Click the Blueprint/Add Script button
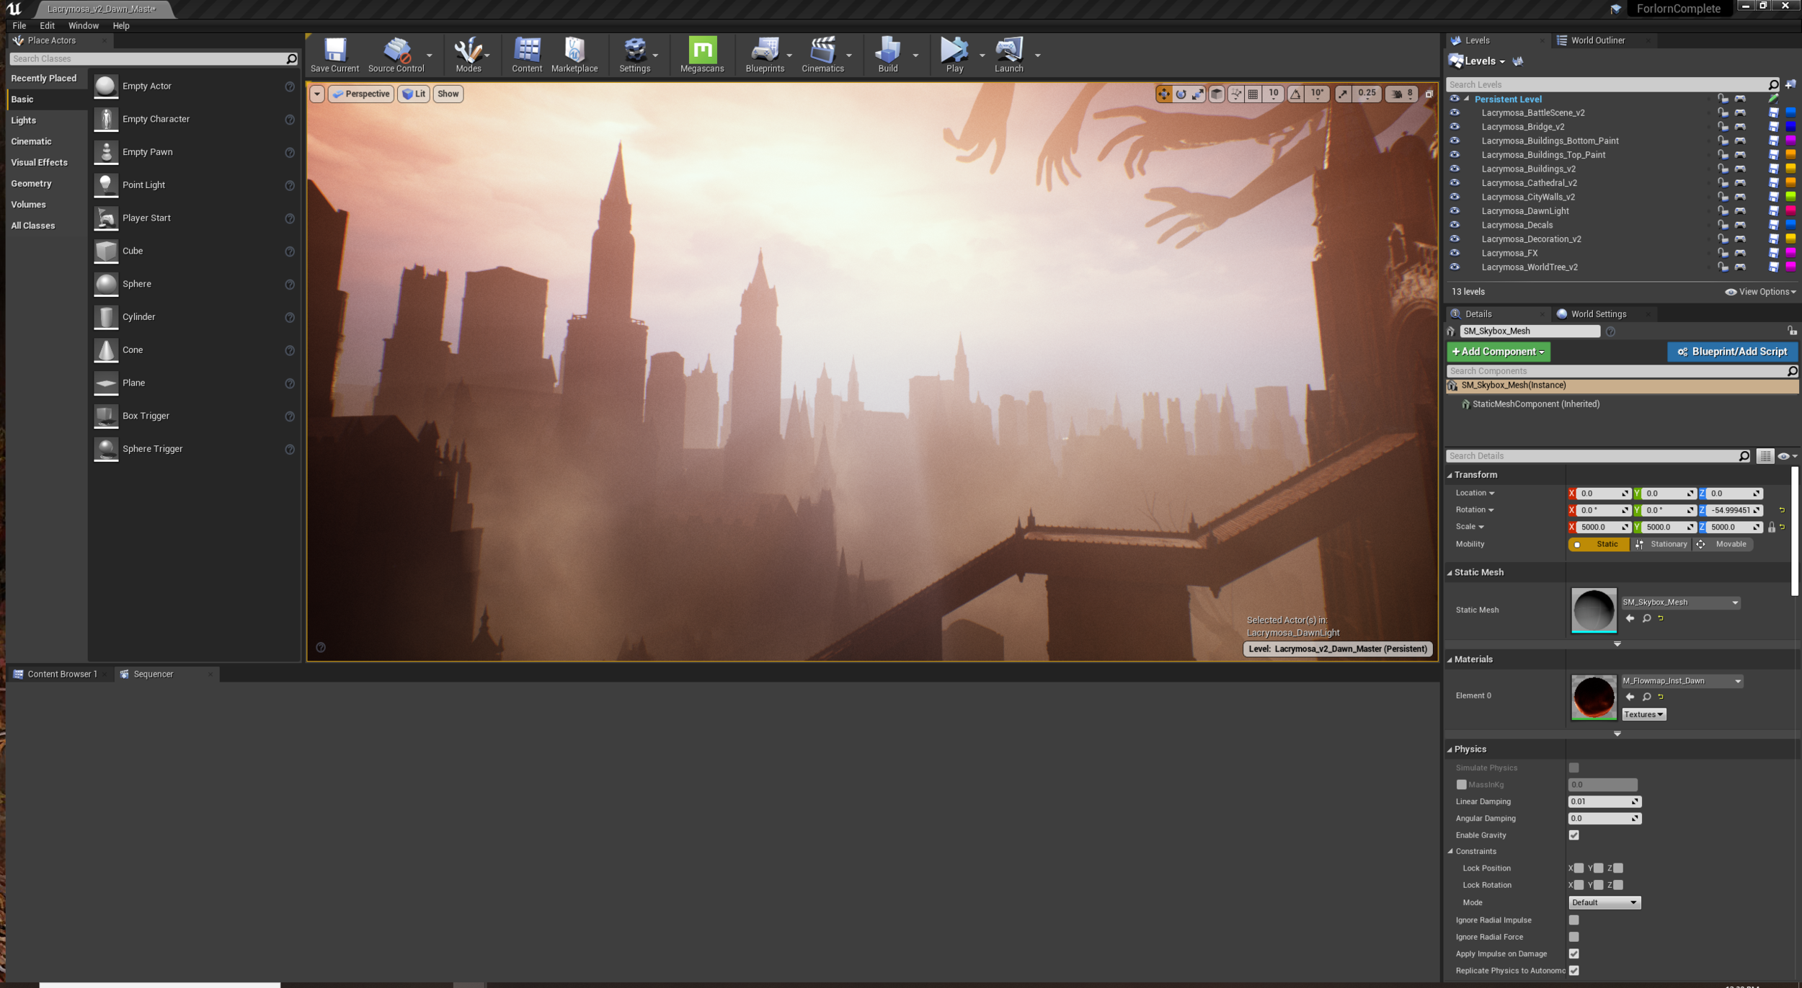1802x988 pixels. pyautogui.click(x=1731, y=352)
